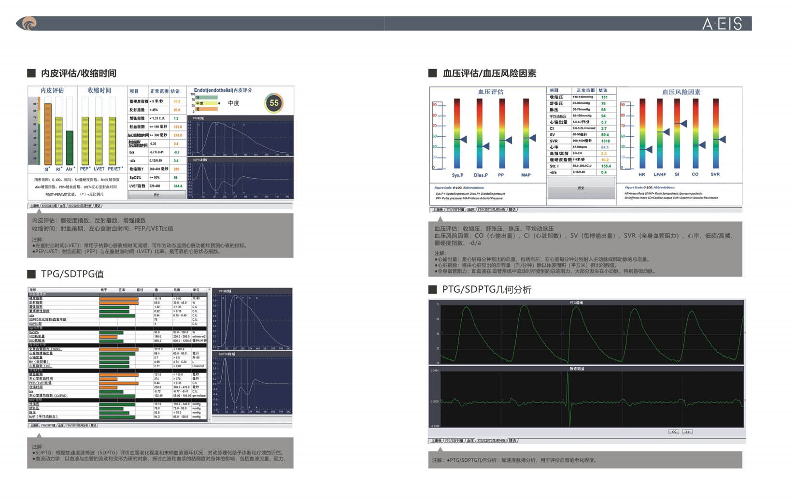
Task: Click the next >> waveform navigation button
Action: click(x=687, y=431)
